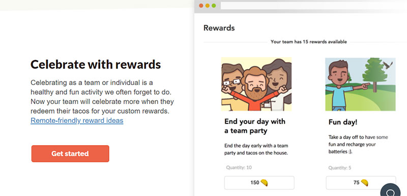Screen dimensions: 407x196
Task: Click the yellow minimize window dot
Action: (208, 6)
